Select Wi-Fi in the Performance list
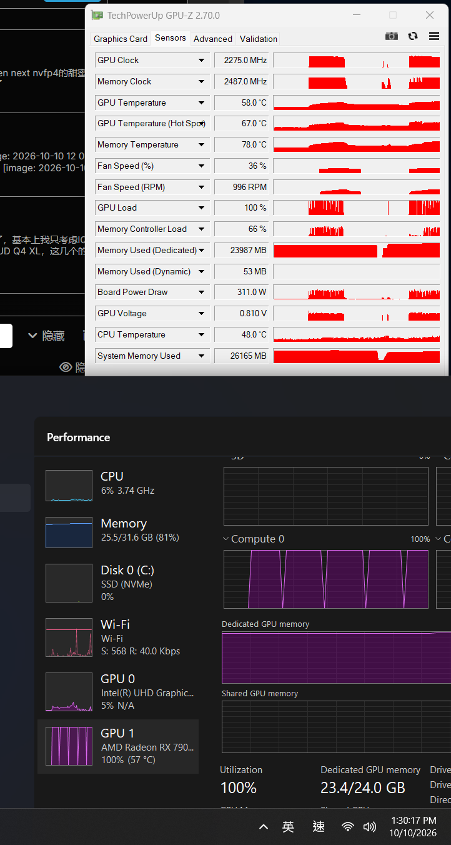 click(x=118, y=637)
